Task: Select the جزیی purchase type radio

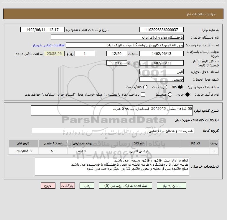Action: [187, 94]
